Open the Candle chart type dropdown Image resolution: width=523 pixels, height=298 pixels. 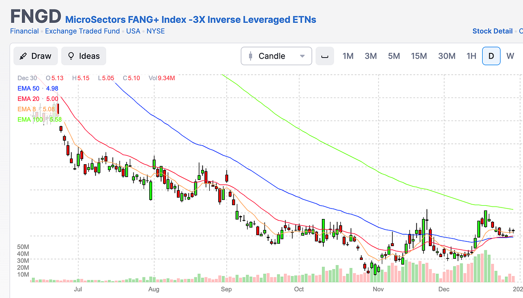pyautogui.click(x=276, y=56)
